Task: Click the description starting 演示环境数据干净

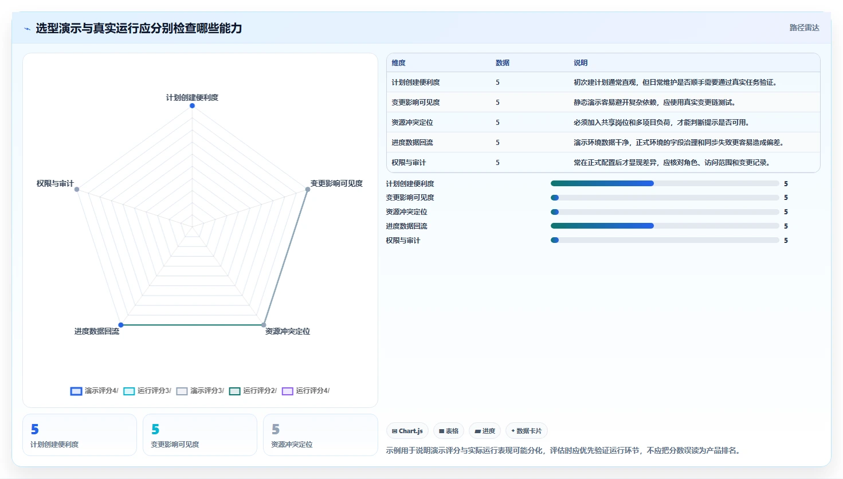Action: (679, 143)
